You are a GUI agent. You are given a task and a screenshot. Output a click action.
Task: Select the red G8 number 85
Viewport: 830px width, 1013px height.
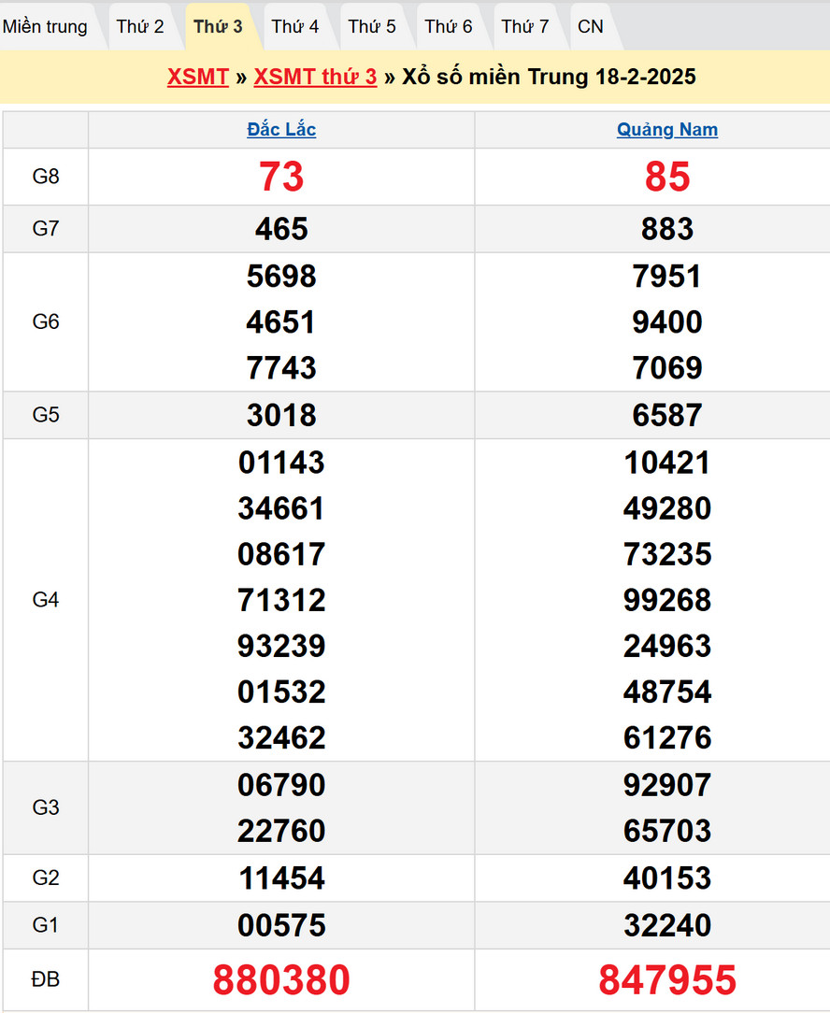tap(667, 177)
